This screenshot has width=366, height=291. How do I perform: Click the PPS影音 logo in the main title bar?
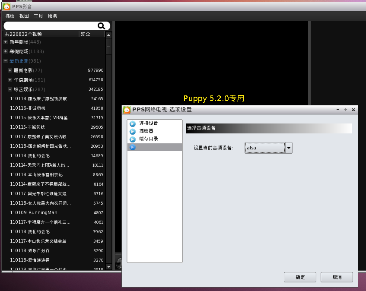(6, 6)
